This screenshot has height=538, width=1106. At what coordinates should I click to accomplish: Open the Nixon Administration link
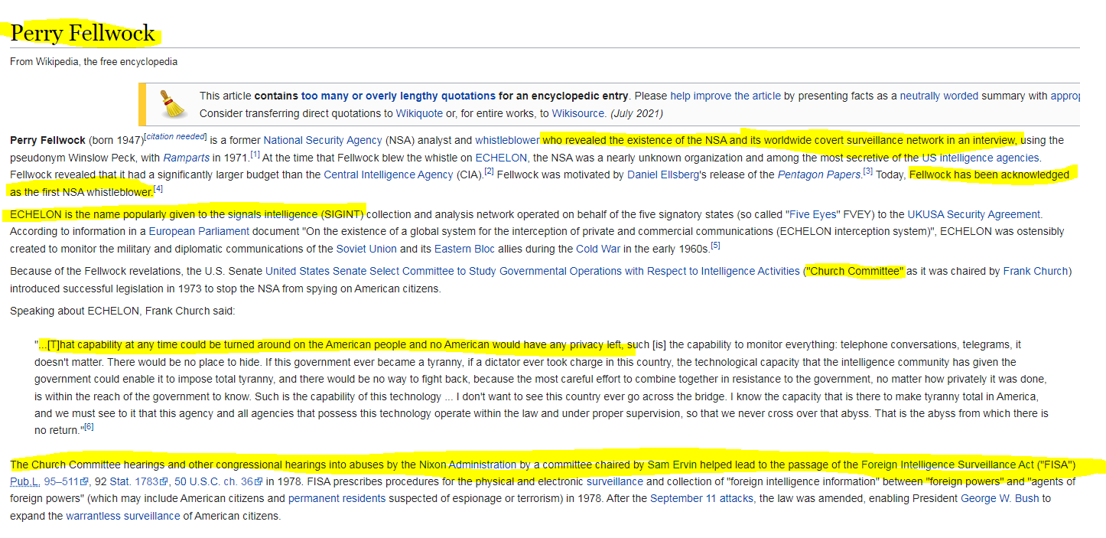(467, 465)
